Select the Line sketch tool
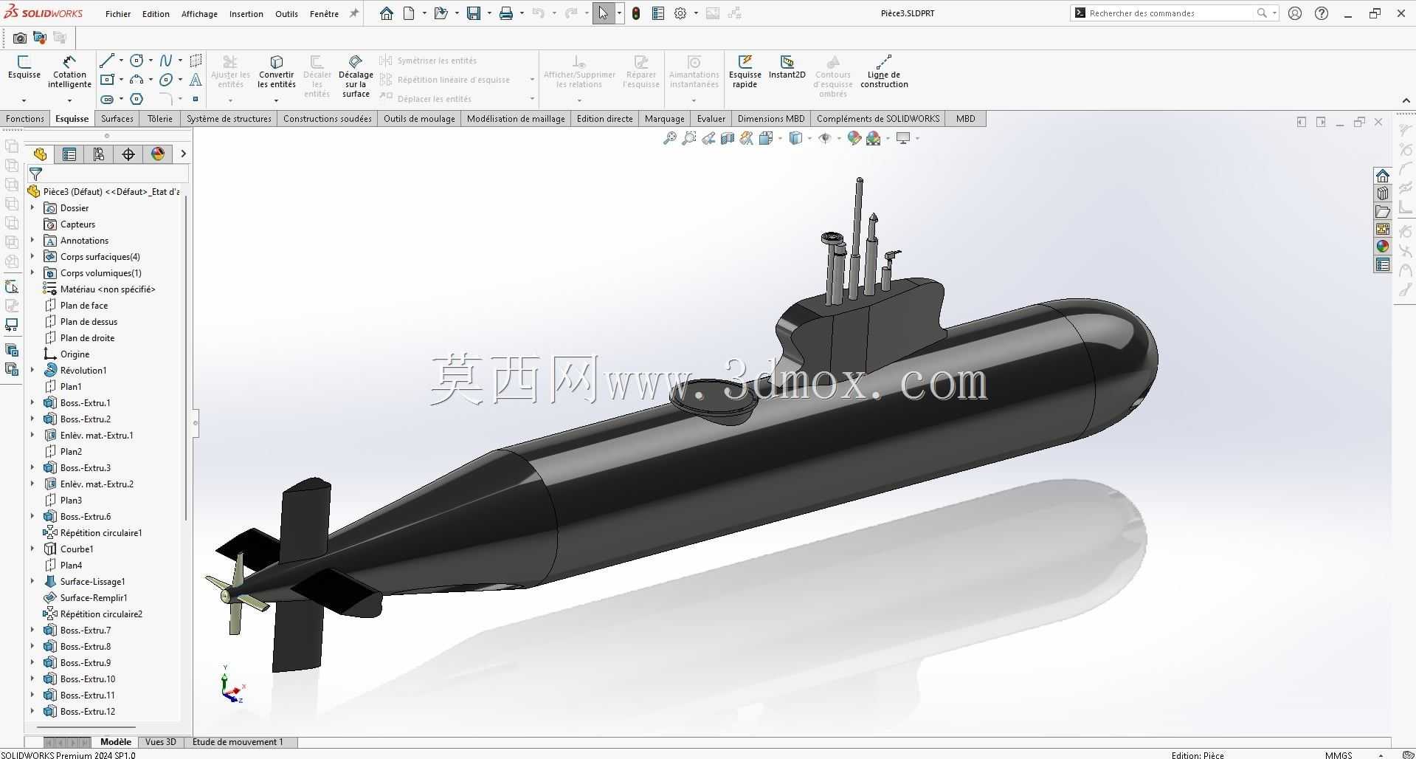The image size is (1416, 759). [x=108, y=61]
